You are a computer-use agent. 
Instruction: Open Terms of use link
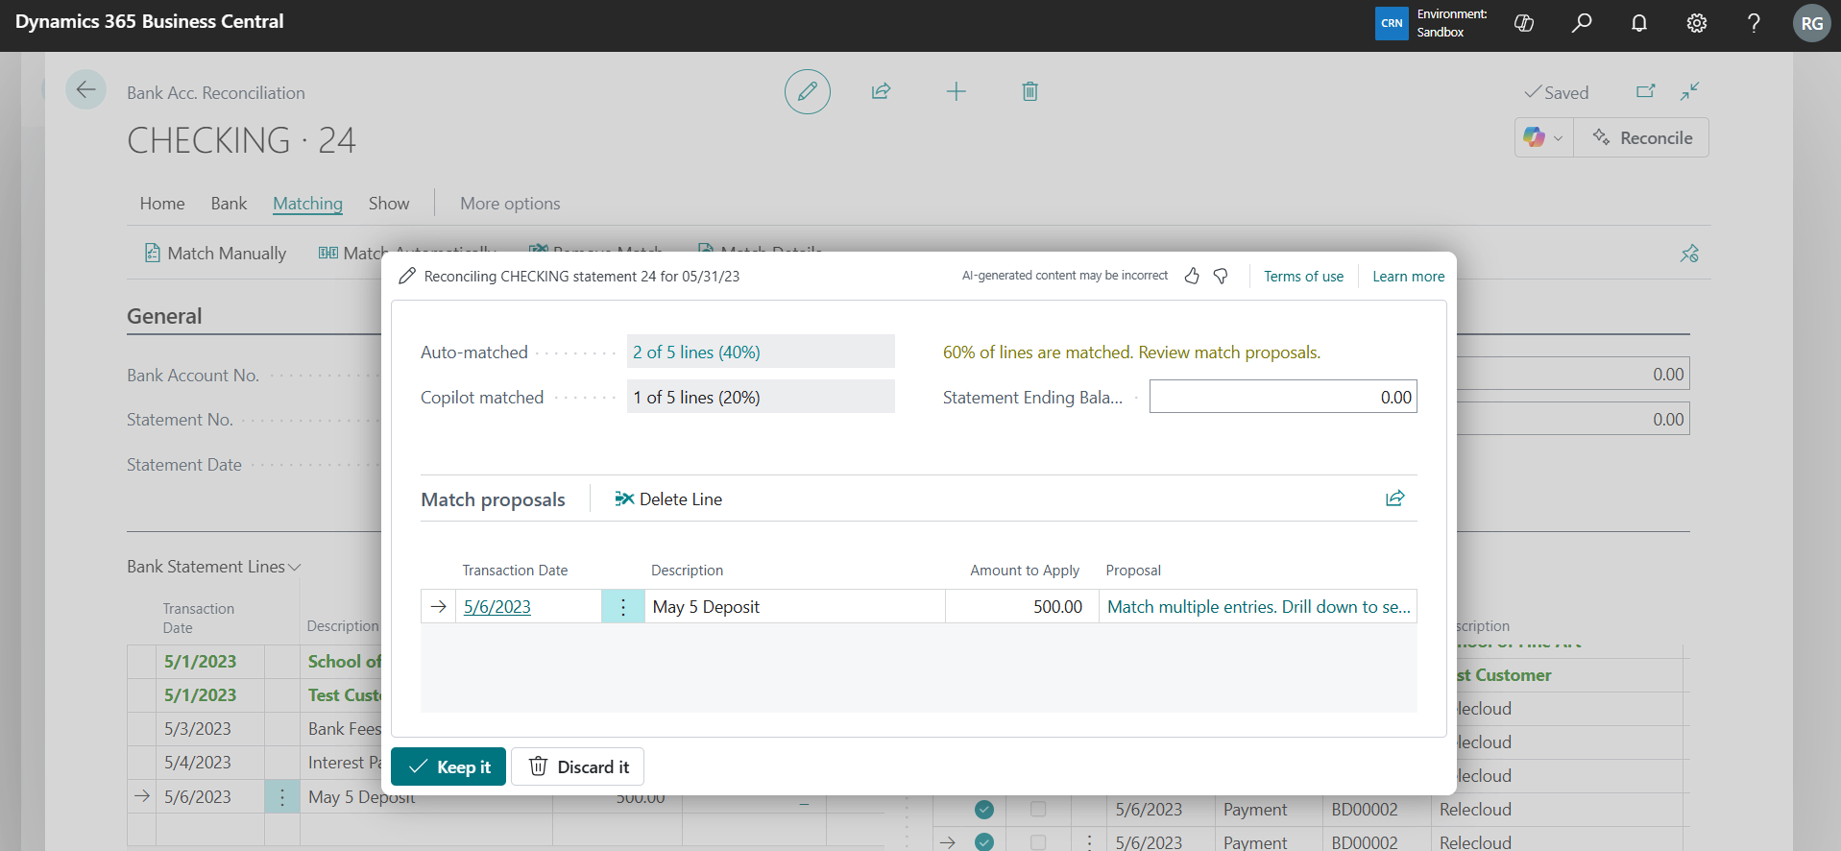point(1303,276)
